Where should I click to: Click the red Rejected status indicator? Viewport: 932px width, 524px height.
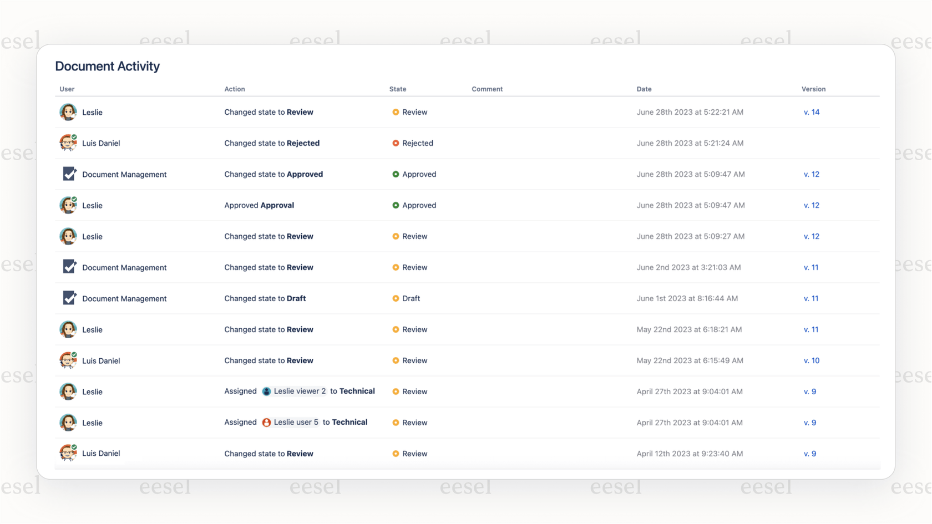point(395,143)
